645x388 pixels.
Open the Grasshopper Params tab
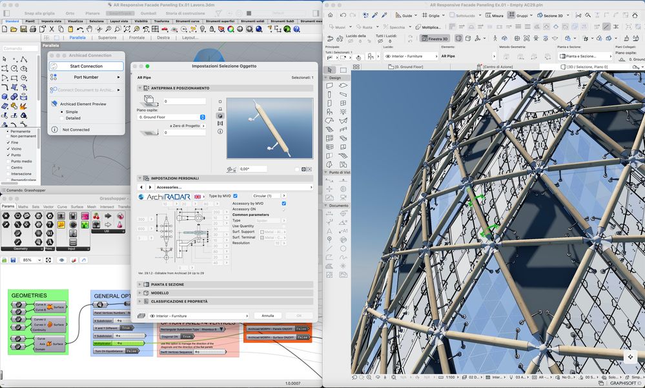pos(8,206)
